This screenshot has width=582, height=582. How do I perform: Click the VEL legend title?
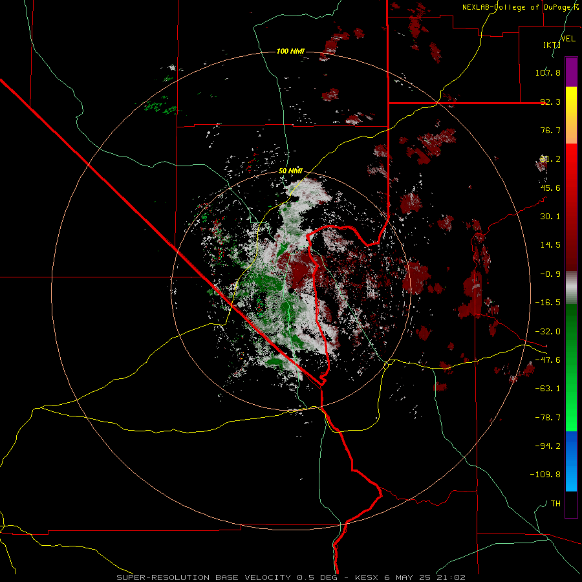click(x=568, y=39)
